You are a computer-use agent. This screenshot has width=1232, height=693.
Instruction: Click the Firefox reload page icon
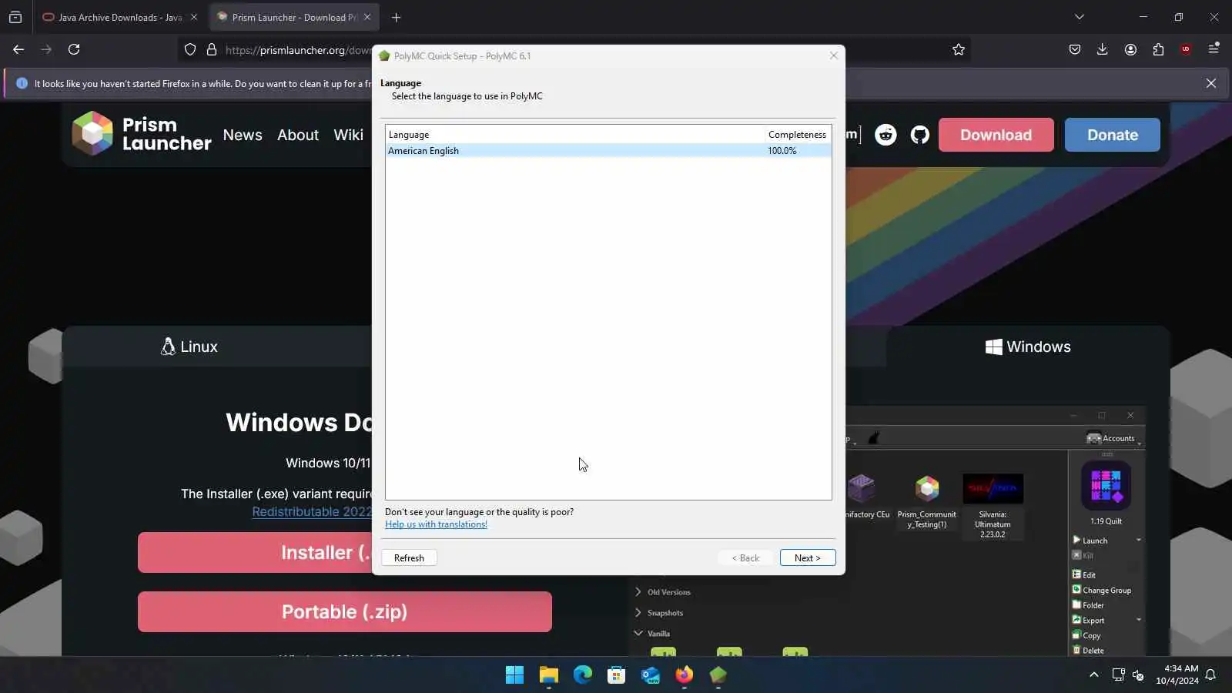click(74, 49)
